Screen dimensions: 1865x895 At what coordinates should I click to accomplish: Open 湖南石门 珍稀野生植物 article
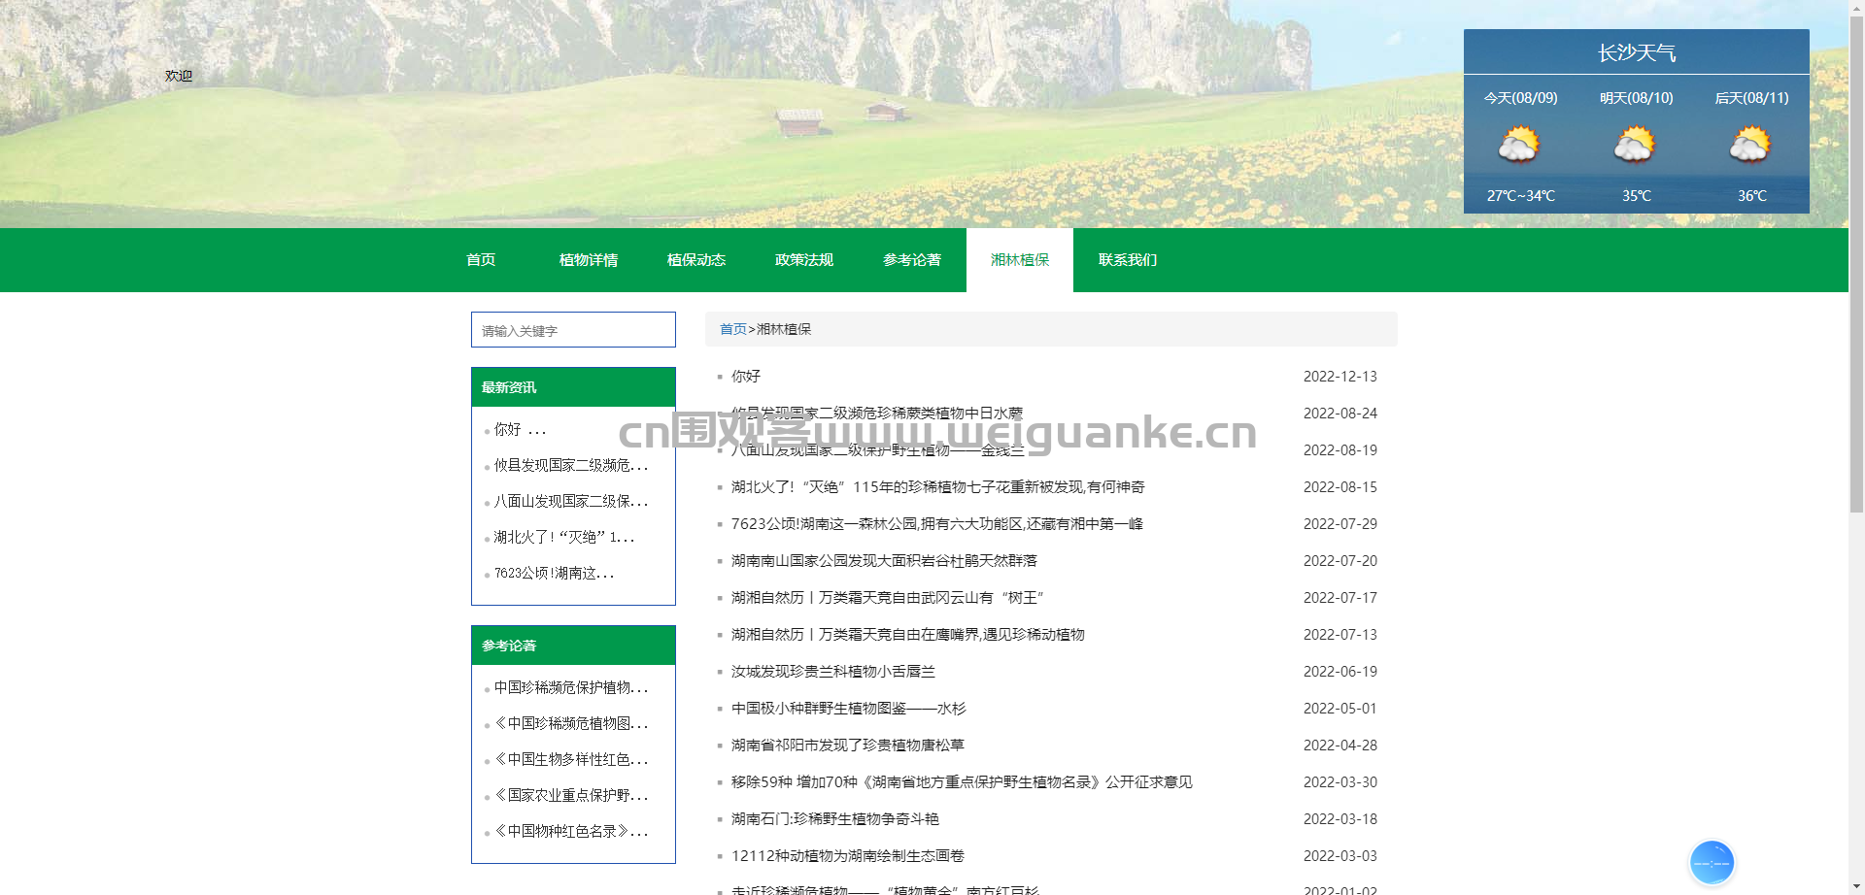835,819
